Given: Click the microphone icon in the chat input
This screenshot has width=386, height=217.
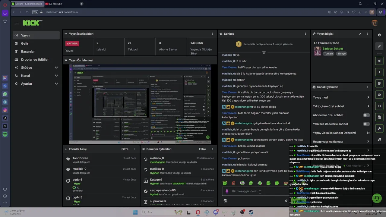Looking at the screenshot, I should 227,191.
